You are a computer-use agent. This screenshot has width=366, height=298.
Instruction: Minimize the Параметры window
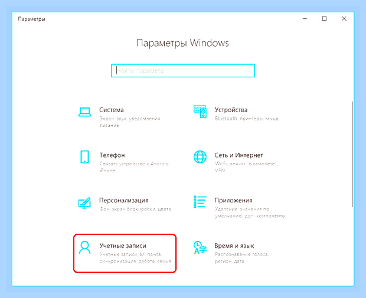(305, 19)
